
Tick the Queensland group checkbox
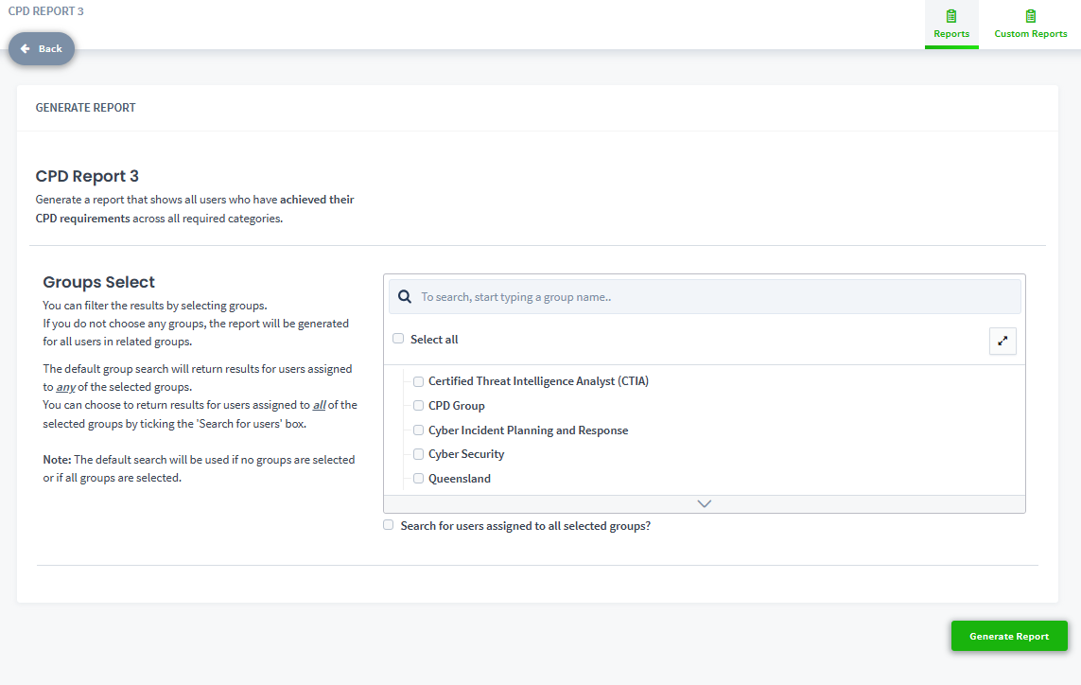point(418,479)
